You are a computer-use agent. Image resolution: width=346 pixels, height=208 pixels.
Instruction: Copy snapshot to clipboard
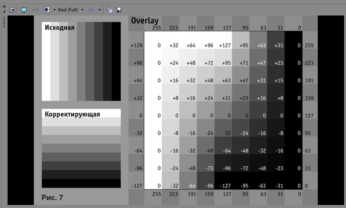tap(110, 10)
